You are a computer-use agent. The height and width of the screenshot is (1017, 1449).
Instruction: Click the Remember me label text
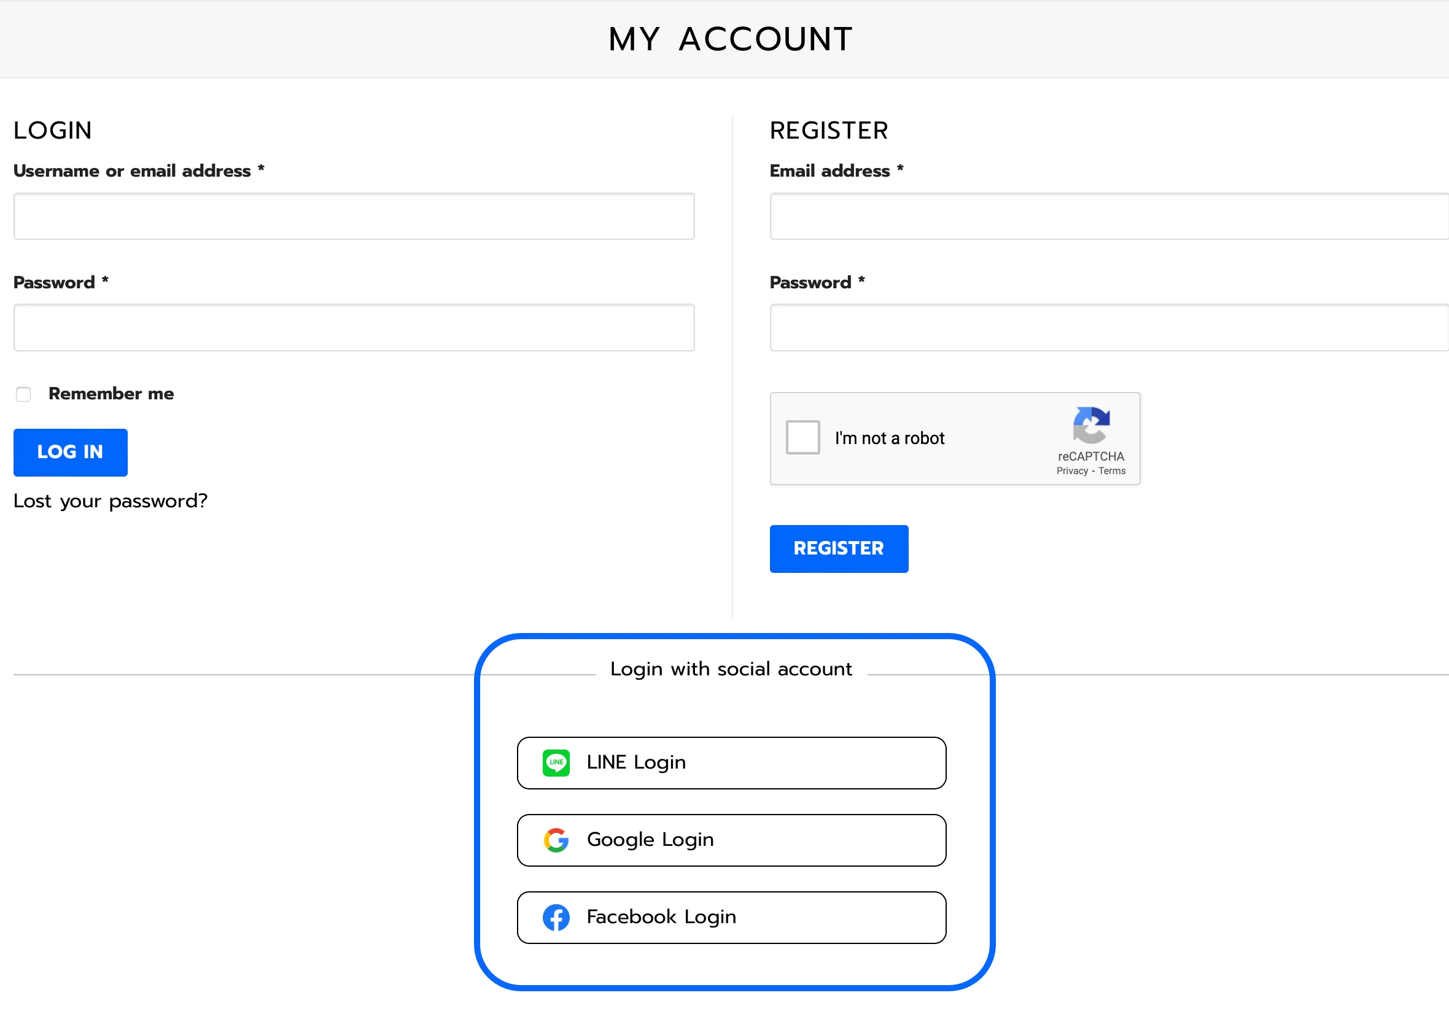pos(111,394)
